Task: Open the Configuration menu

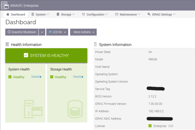Action: 95,14
